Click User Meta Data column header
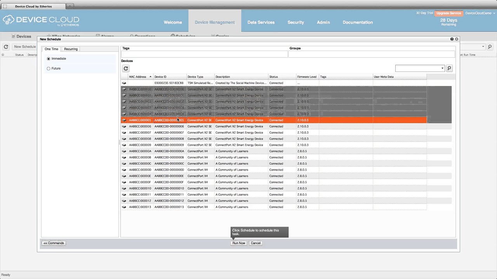 pos(400,77)
